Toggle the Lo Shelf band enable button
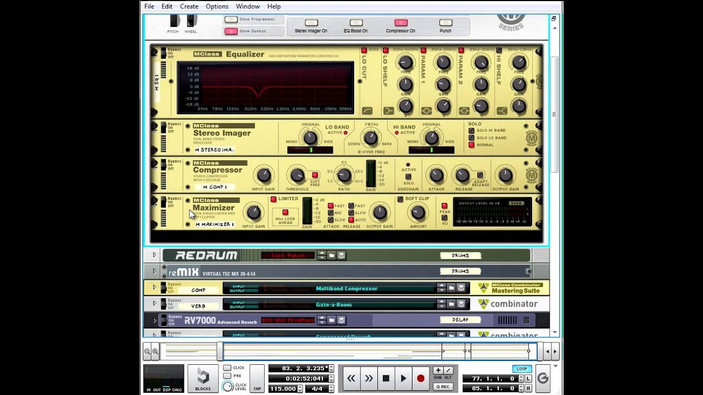 tap(386, 50)
